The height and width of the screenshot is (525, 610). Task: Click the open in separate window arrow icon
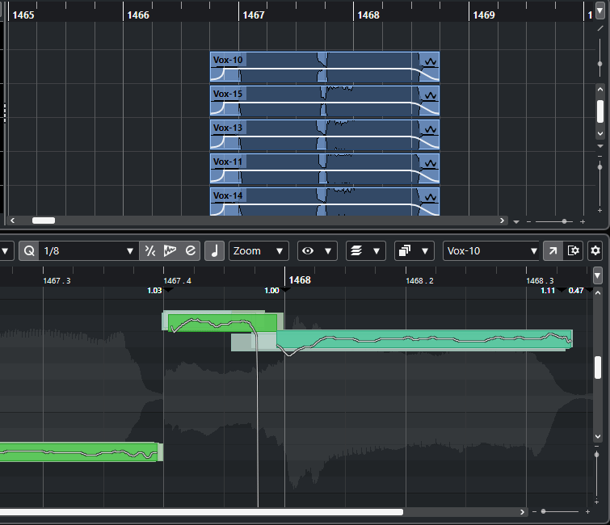(552, 251)
